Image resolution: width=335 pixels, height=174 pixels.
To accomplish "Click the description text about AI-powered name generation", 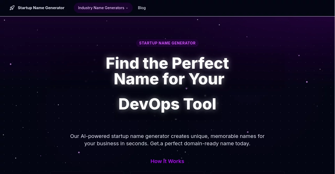I will pos(167,140).
